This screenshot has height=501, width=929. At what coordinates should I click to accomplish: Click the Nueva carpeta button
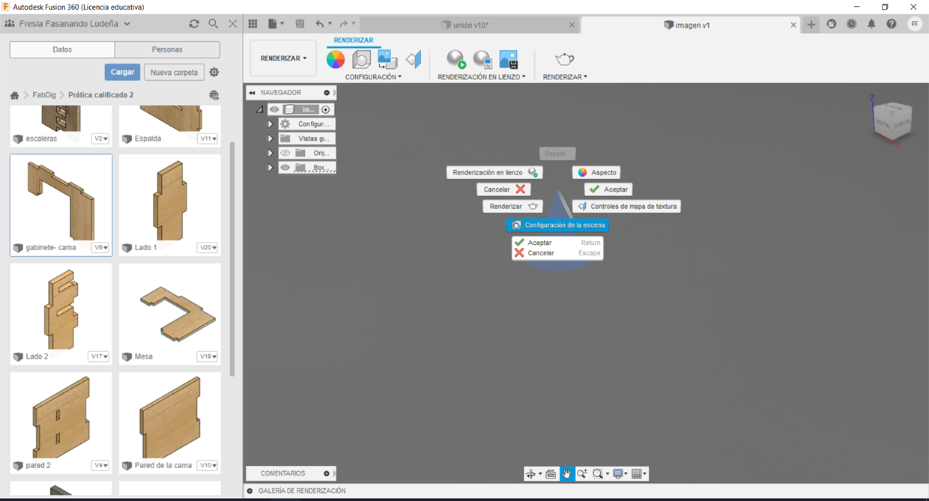tap(174, 72)
